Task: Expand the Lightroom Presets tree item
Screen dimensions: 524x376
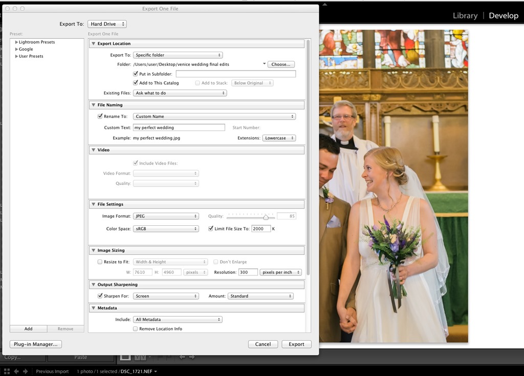Action: pos(16,42)
